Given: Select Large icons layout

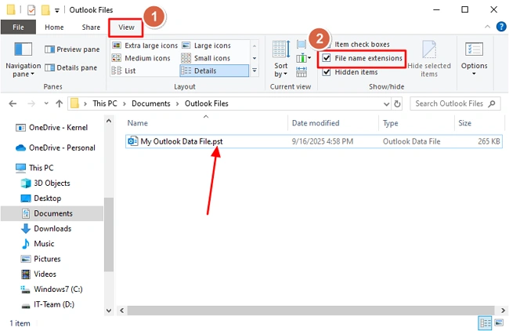Looking at the screenshot, I should click(207, 45).
